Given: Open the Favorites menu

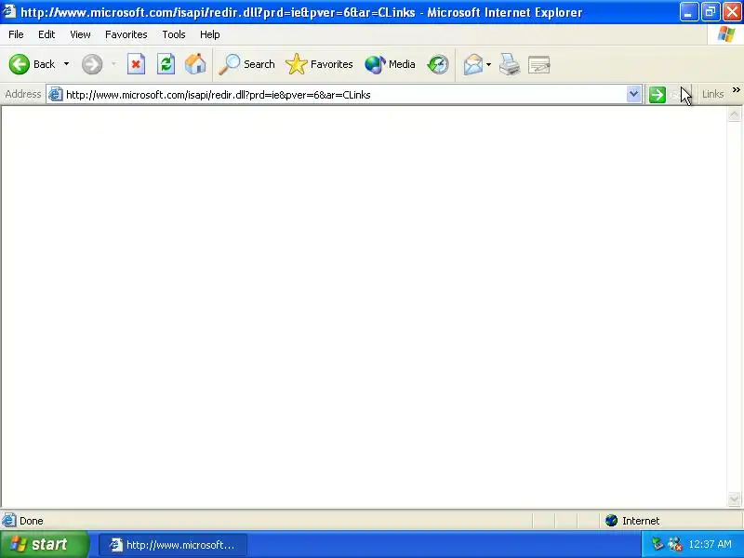Looking at the screenshot, I should point(126,34).
